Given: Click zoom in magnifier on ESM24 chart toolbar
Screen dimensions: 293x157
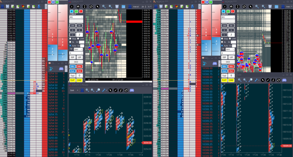Looking at the screenshot, I should [x=104, y=7].
